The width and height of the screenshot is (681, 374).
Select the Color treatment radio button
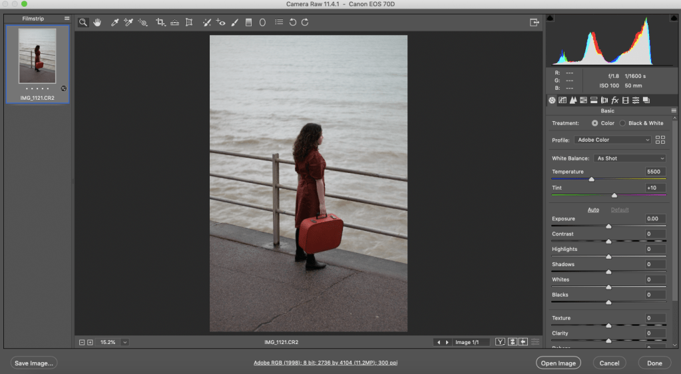(594, 123)
